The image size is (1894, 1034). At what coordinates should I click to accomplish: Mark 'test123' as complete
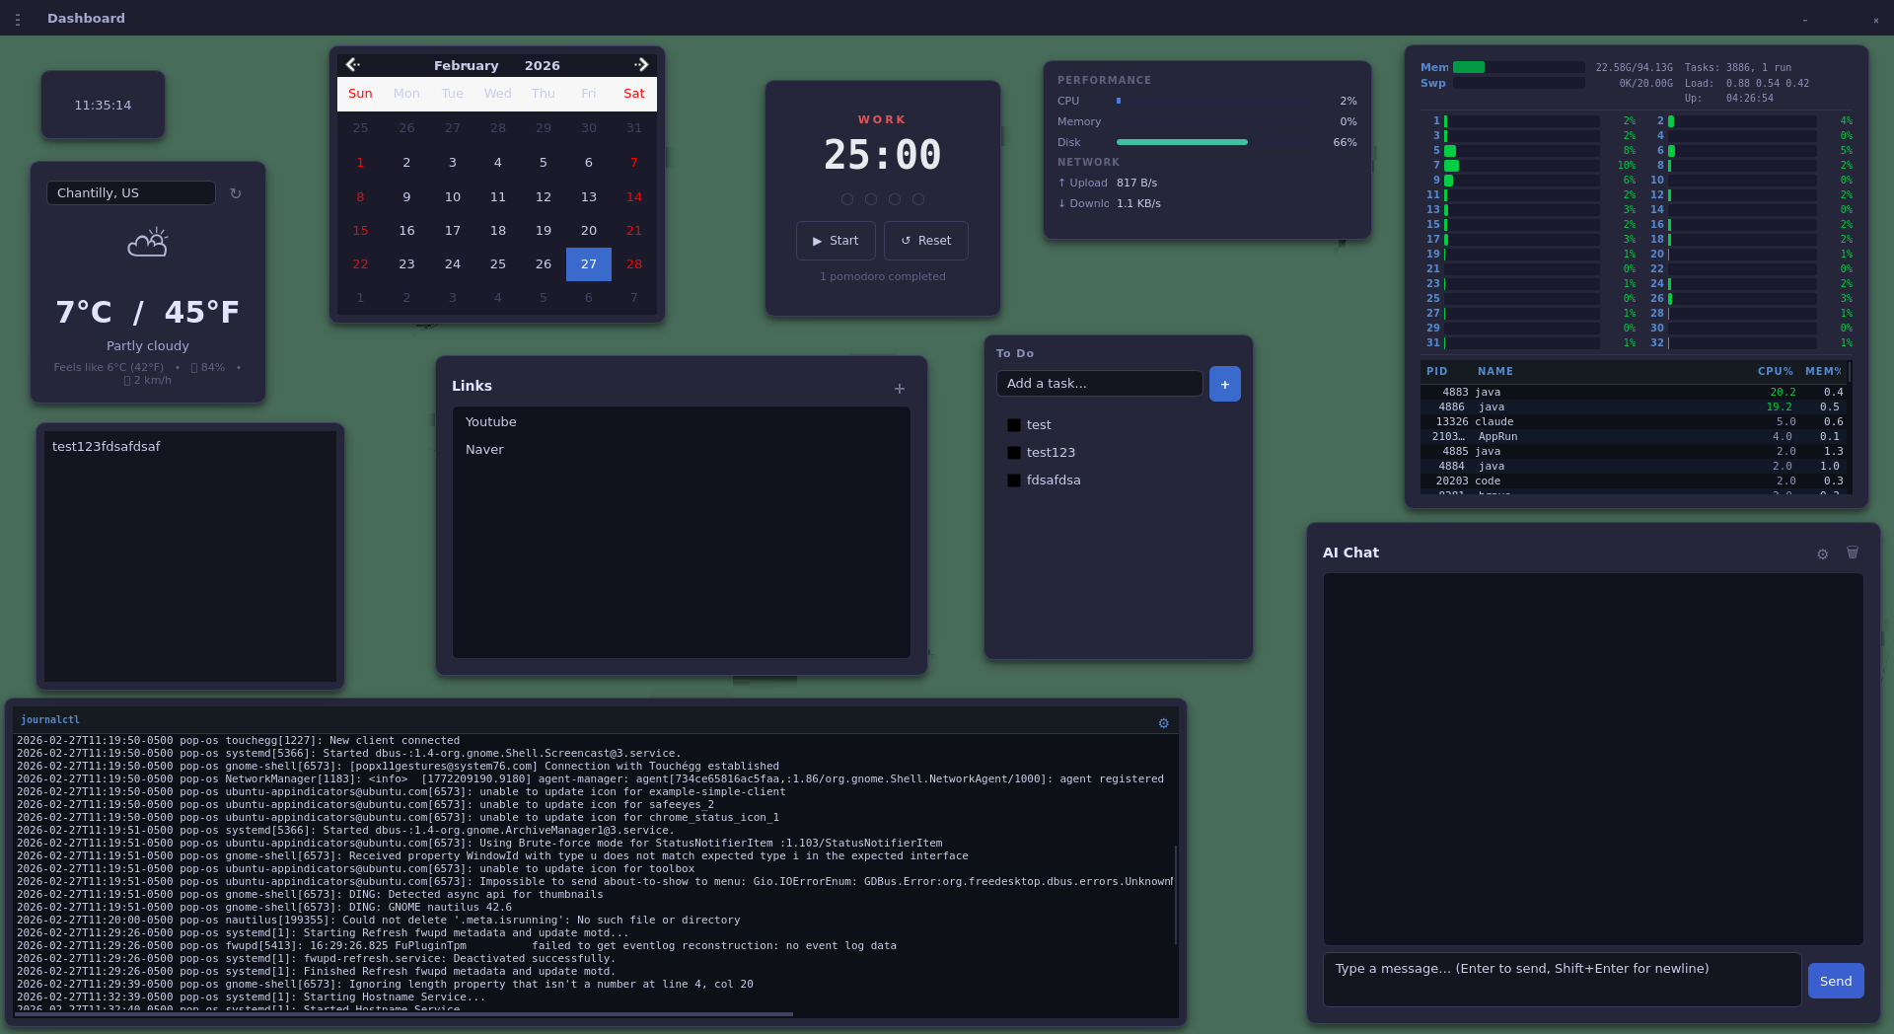tap(1014, 452)
